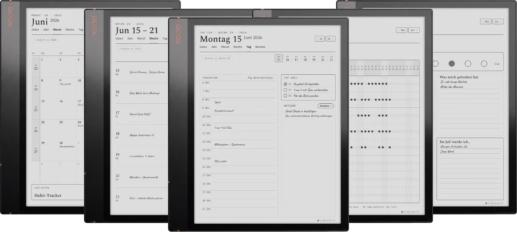Viewport: 517px width, 232px height.
Task: Click 'Zurück zu 2026' on the month page
Action: [x=45, y=40]
